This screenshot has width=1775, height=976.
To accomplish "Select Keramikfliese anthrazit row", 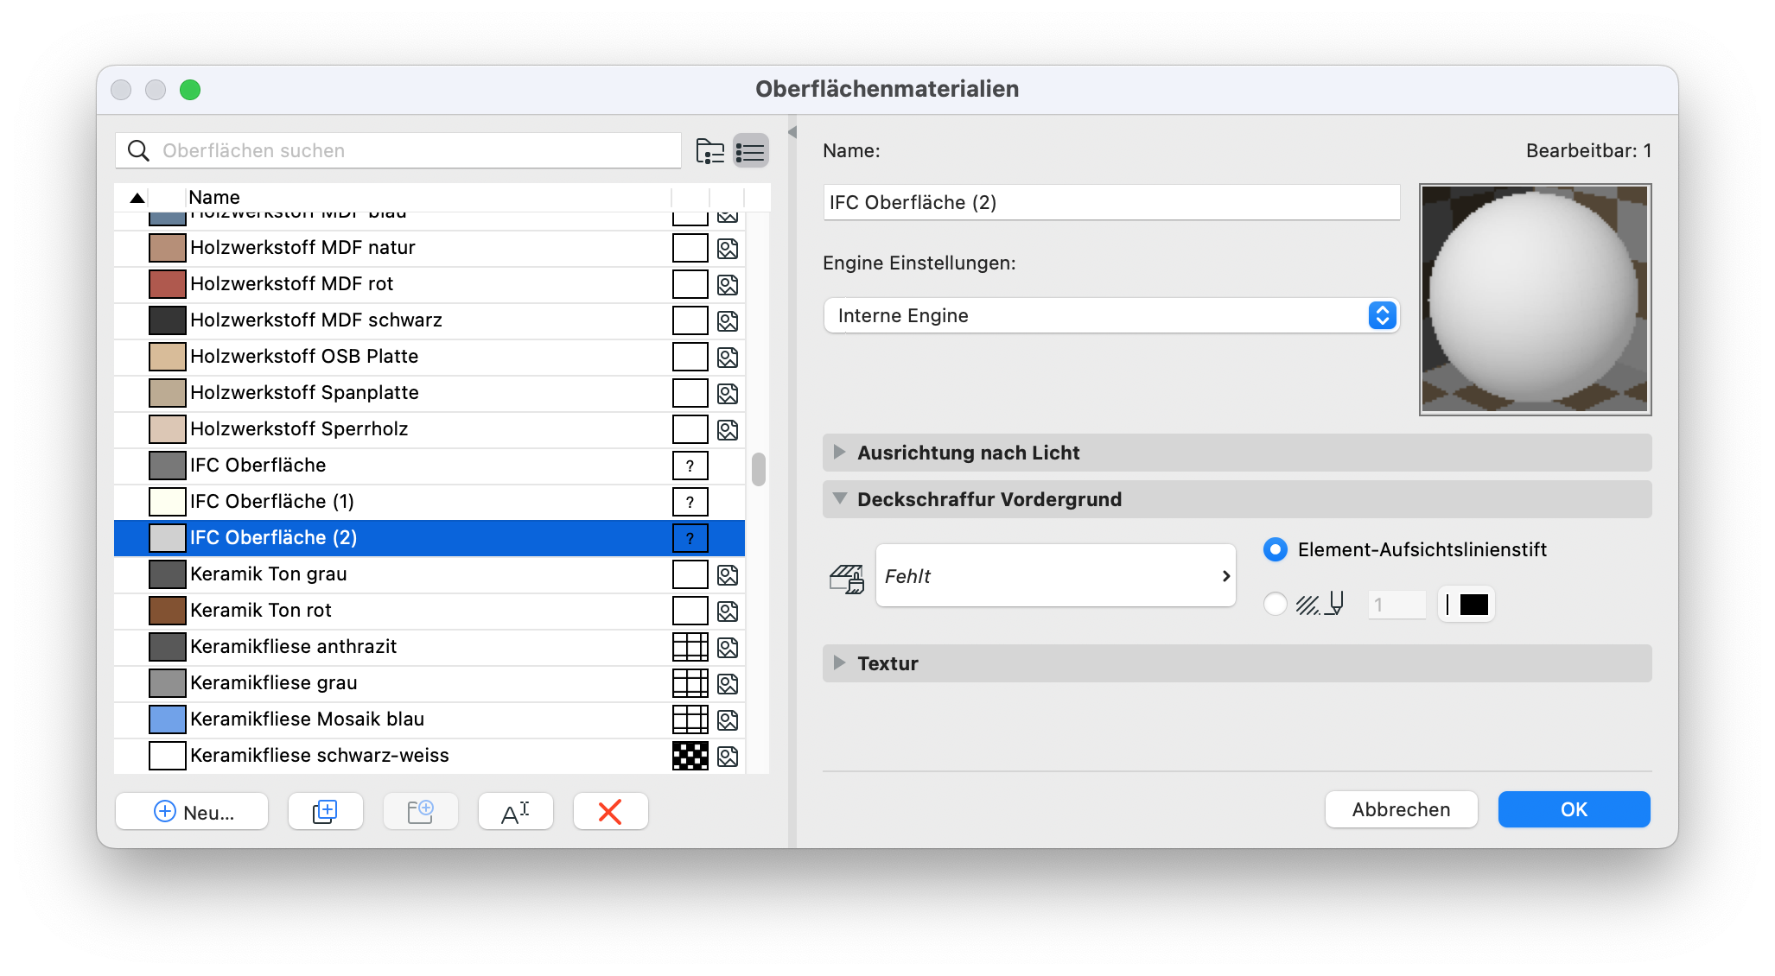I will [429, 647].
